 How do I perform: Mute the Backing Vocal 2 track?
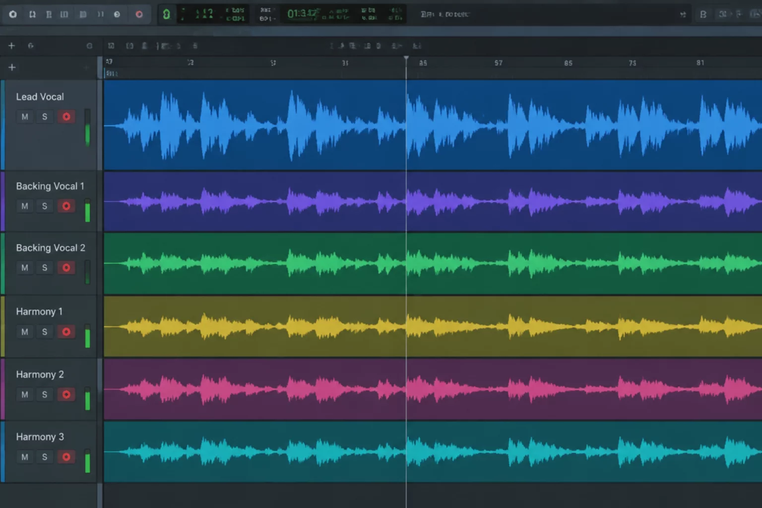click(x=25, y=268)
